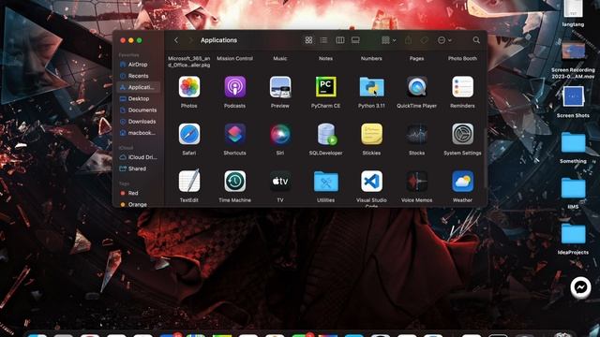The height and width of the screenshot is (337, 600).
Task: Select the Stocks app icon
Action: pyautogui.click(x=416, y=134)
